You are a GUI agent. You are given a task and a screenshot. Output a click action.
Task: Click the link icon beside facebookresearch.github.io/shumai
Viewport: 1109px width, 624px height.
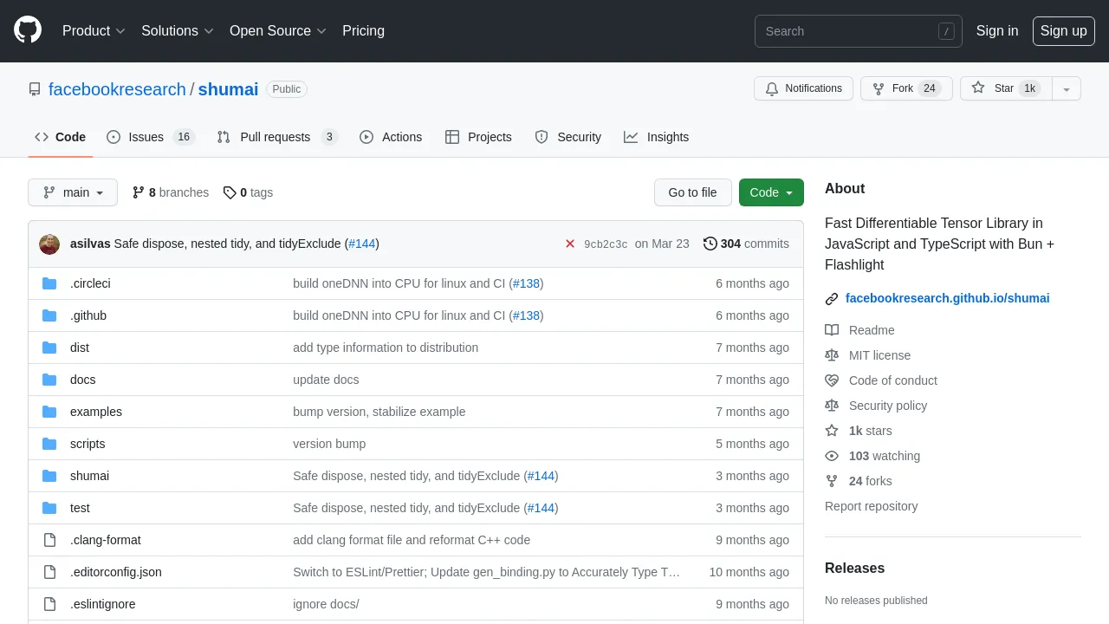(x=832, y=298)
